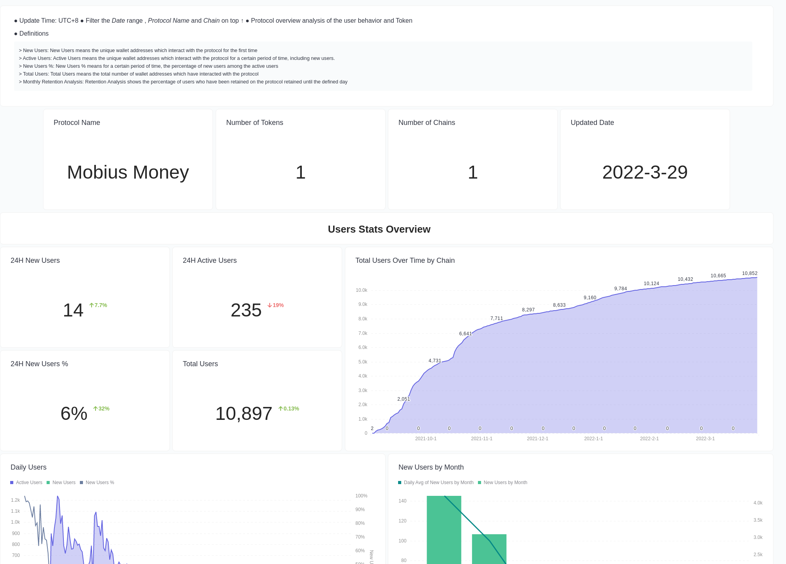Select the Users Stats Overview tab
Image resolution: width=786 pixels, height=564 pixels.
coord(379,229)
